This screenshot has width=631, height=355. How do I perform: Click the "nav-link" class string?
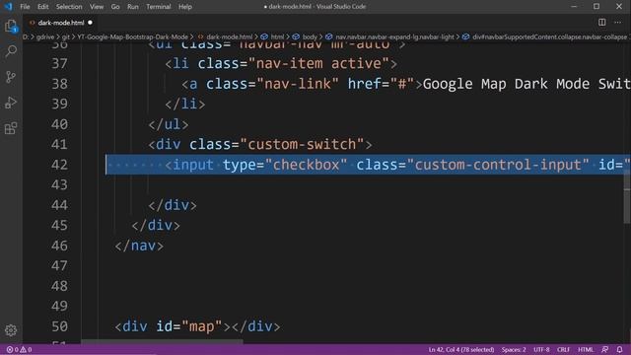(x=298, y=84)
